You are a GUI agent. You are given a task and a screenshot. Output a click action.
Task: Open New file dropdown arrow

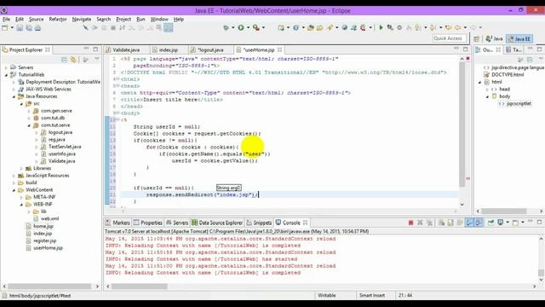coord(12,27)
